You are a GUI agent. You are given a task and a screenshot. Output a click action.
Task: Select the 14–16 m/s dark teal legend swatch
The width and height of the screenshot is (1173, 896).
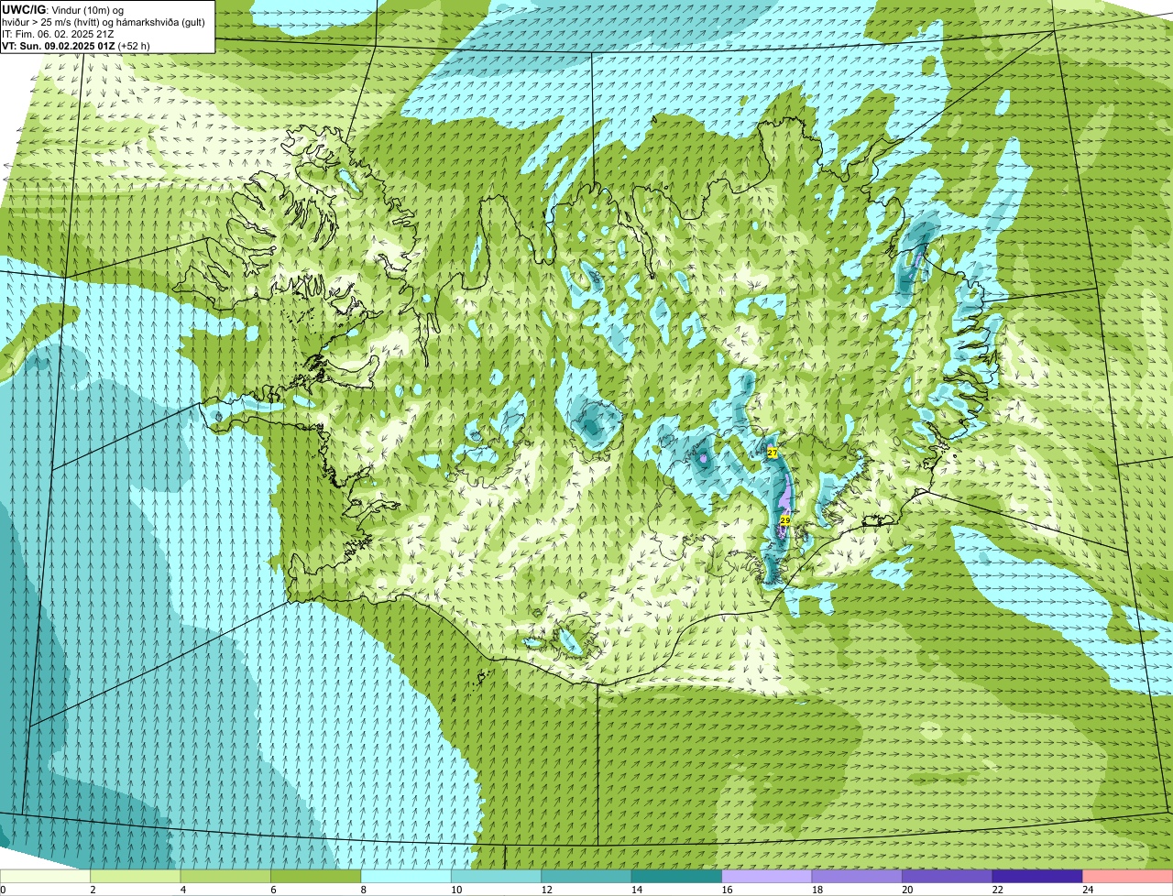(676, 877)
